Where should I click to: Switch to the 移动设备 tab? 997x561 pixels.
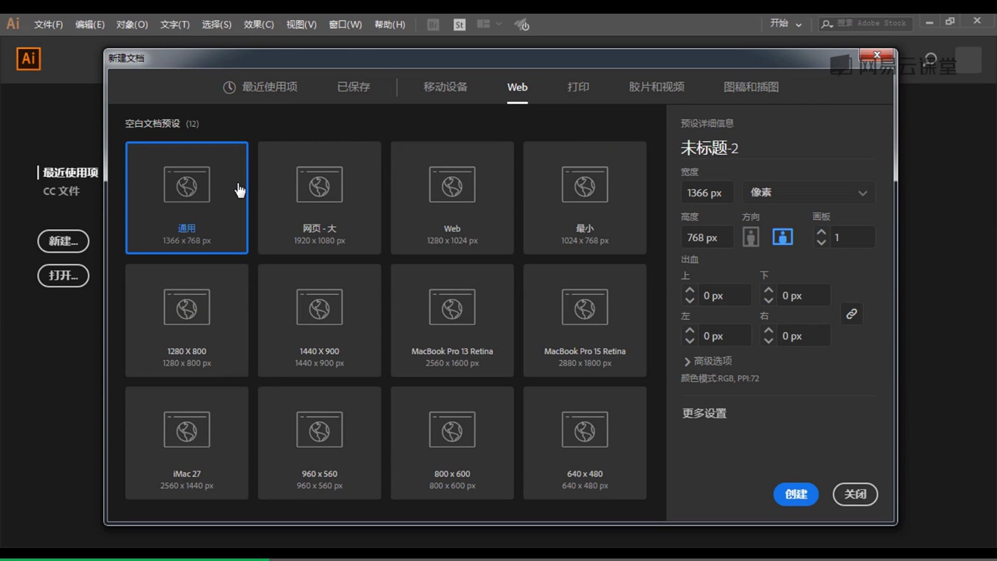click(446, 87)
